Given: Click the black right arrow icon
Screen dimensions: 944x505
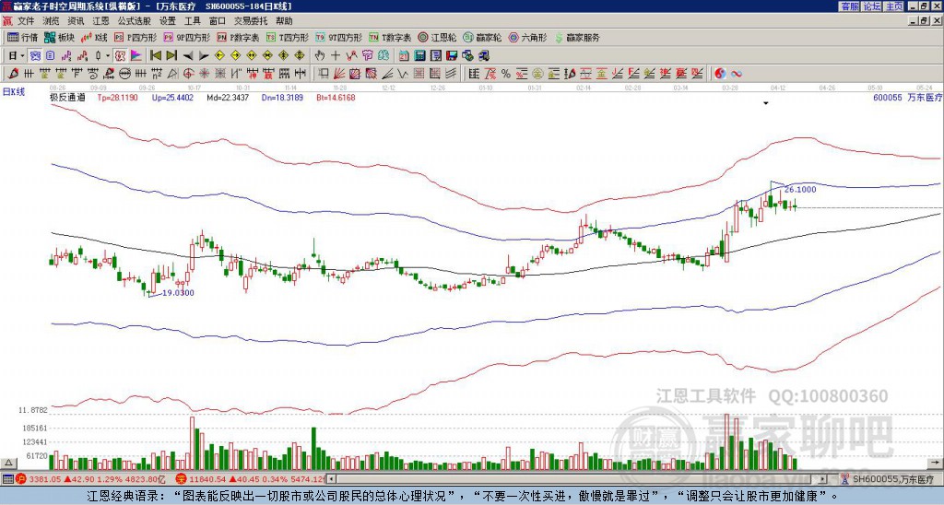Looking at the screenshot, I should (x=204, y=56).
